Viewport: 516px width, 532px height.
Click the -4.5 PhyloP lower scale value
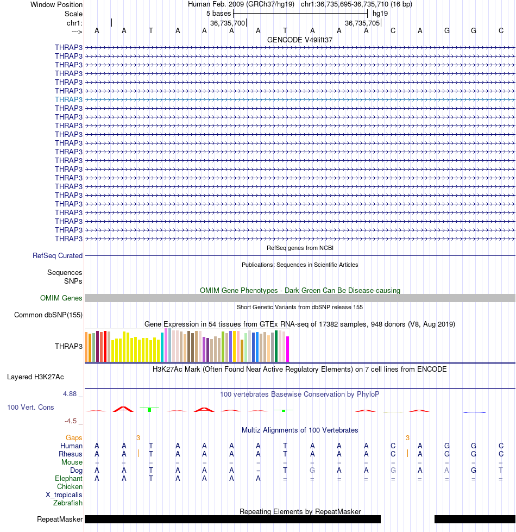coord(71,421)
